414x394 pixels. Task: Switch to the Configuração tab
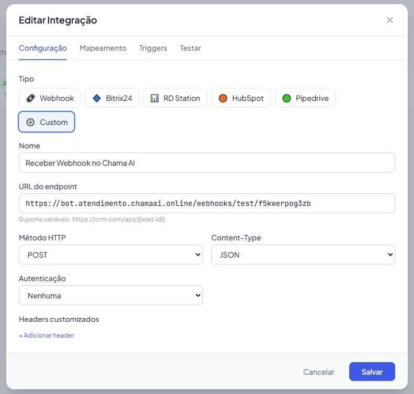point(43,48)
